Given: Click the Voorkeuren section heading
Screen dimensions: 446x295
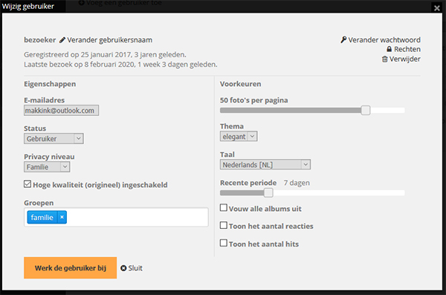Looking at the screenshot, I should pos(240,84).
